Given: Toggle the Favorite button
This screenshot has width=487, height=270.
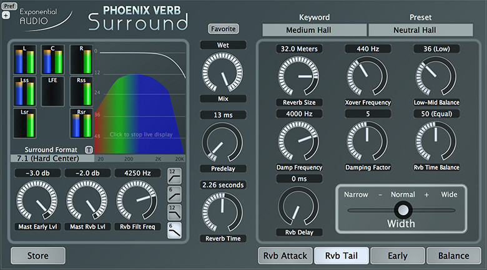Looking at the screenshot, I should [223, 29].
